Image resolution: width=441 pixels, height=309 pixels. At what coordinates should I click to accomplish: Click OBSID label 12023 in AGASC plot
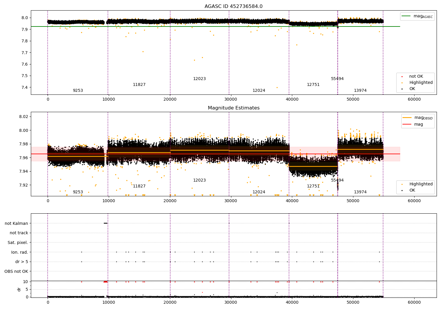[x=199, y=79]
